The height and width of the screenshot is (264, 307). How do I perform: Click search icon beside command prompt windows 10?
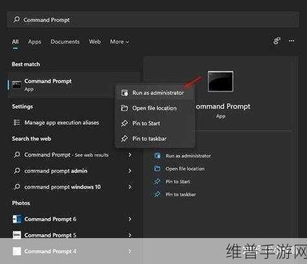[17, 187]
